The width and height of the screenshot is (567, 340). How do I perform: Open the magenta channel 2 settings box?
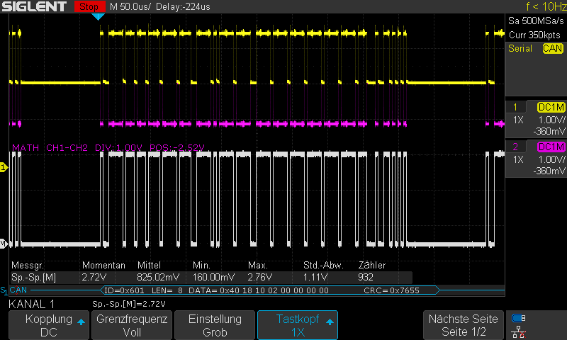pyautogui.click(x=537, y=159)
